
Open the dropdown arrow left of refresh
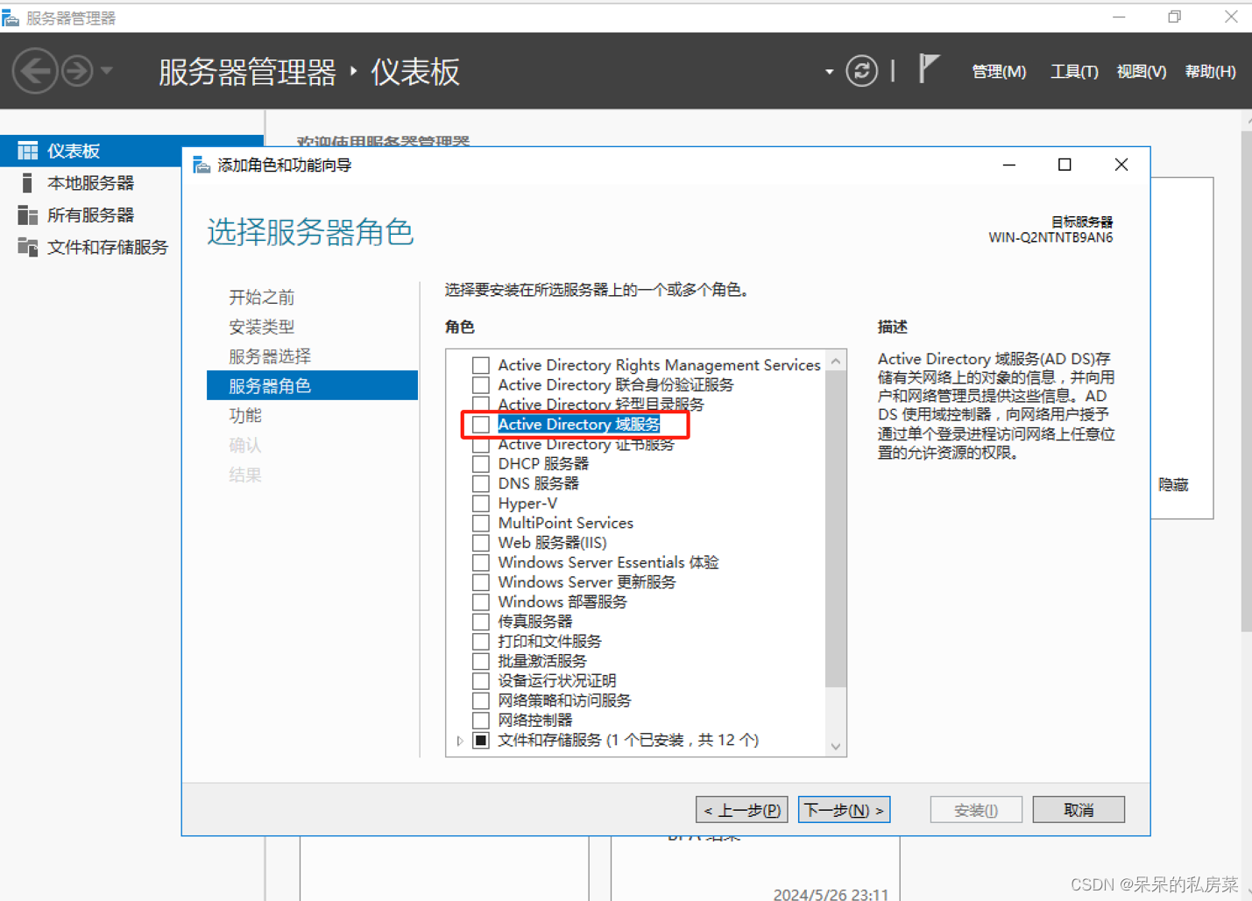click(829, 72)
